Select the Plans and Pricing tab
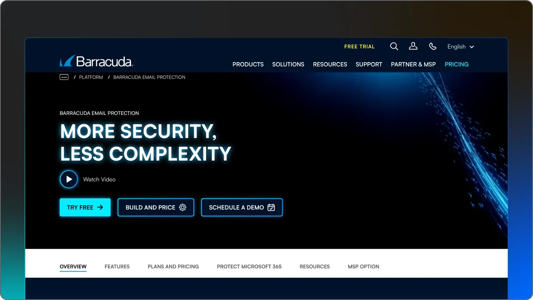 [173, 267]
